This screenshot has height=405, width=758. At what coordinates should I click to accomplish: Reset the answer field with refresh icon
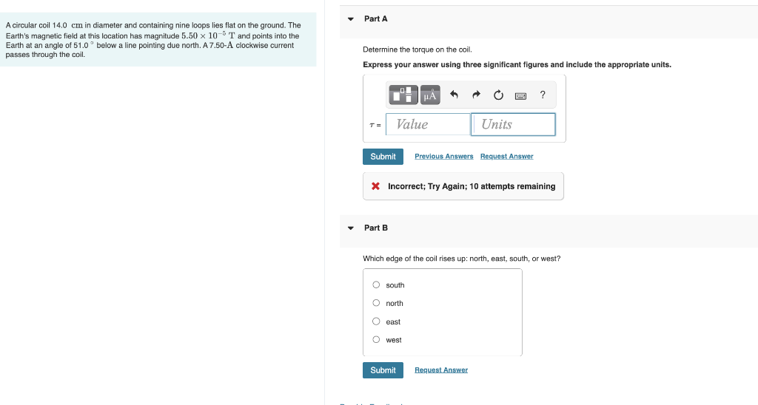498,95
